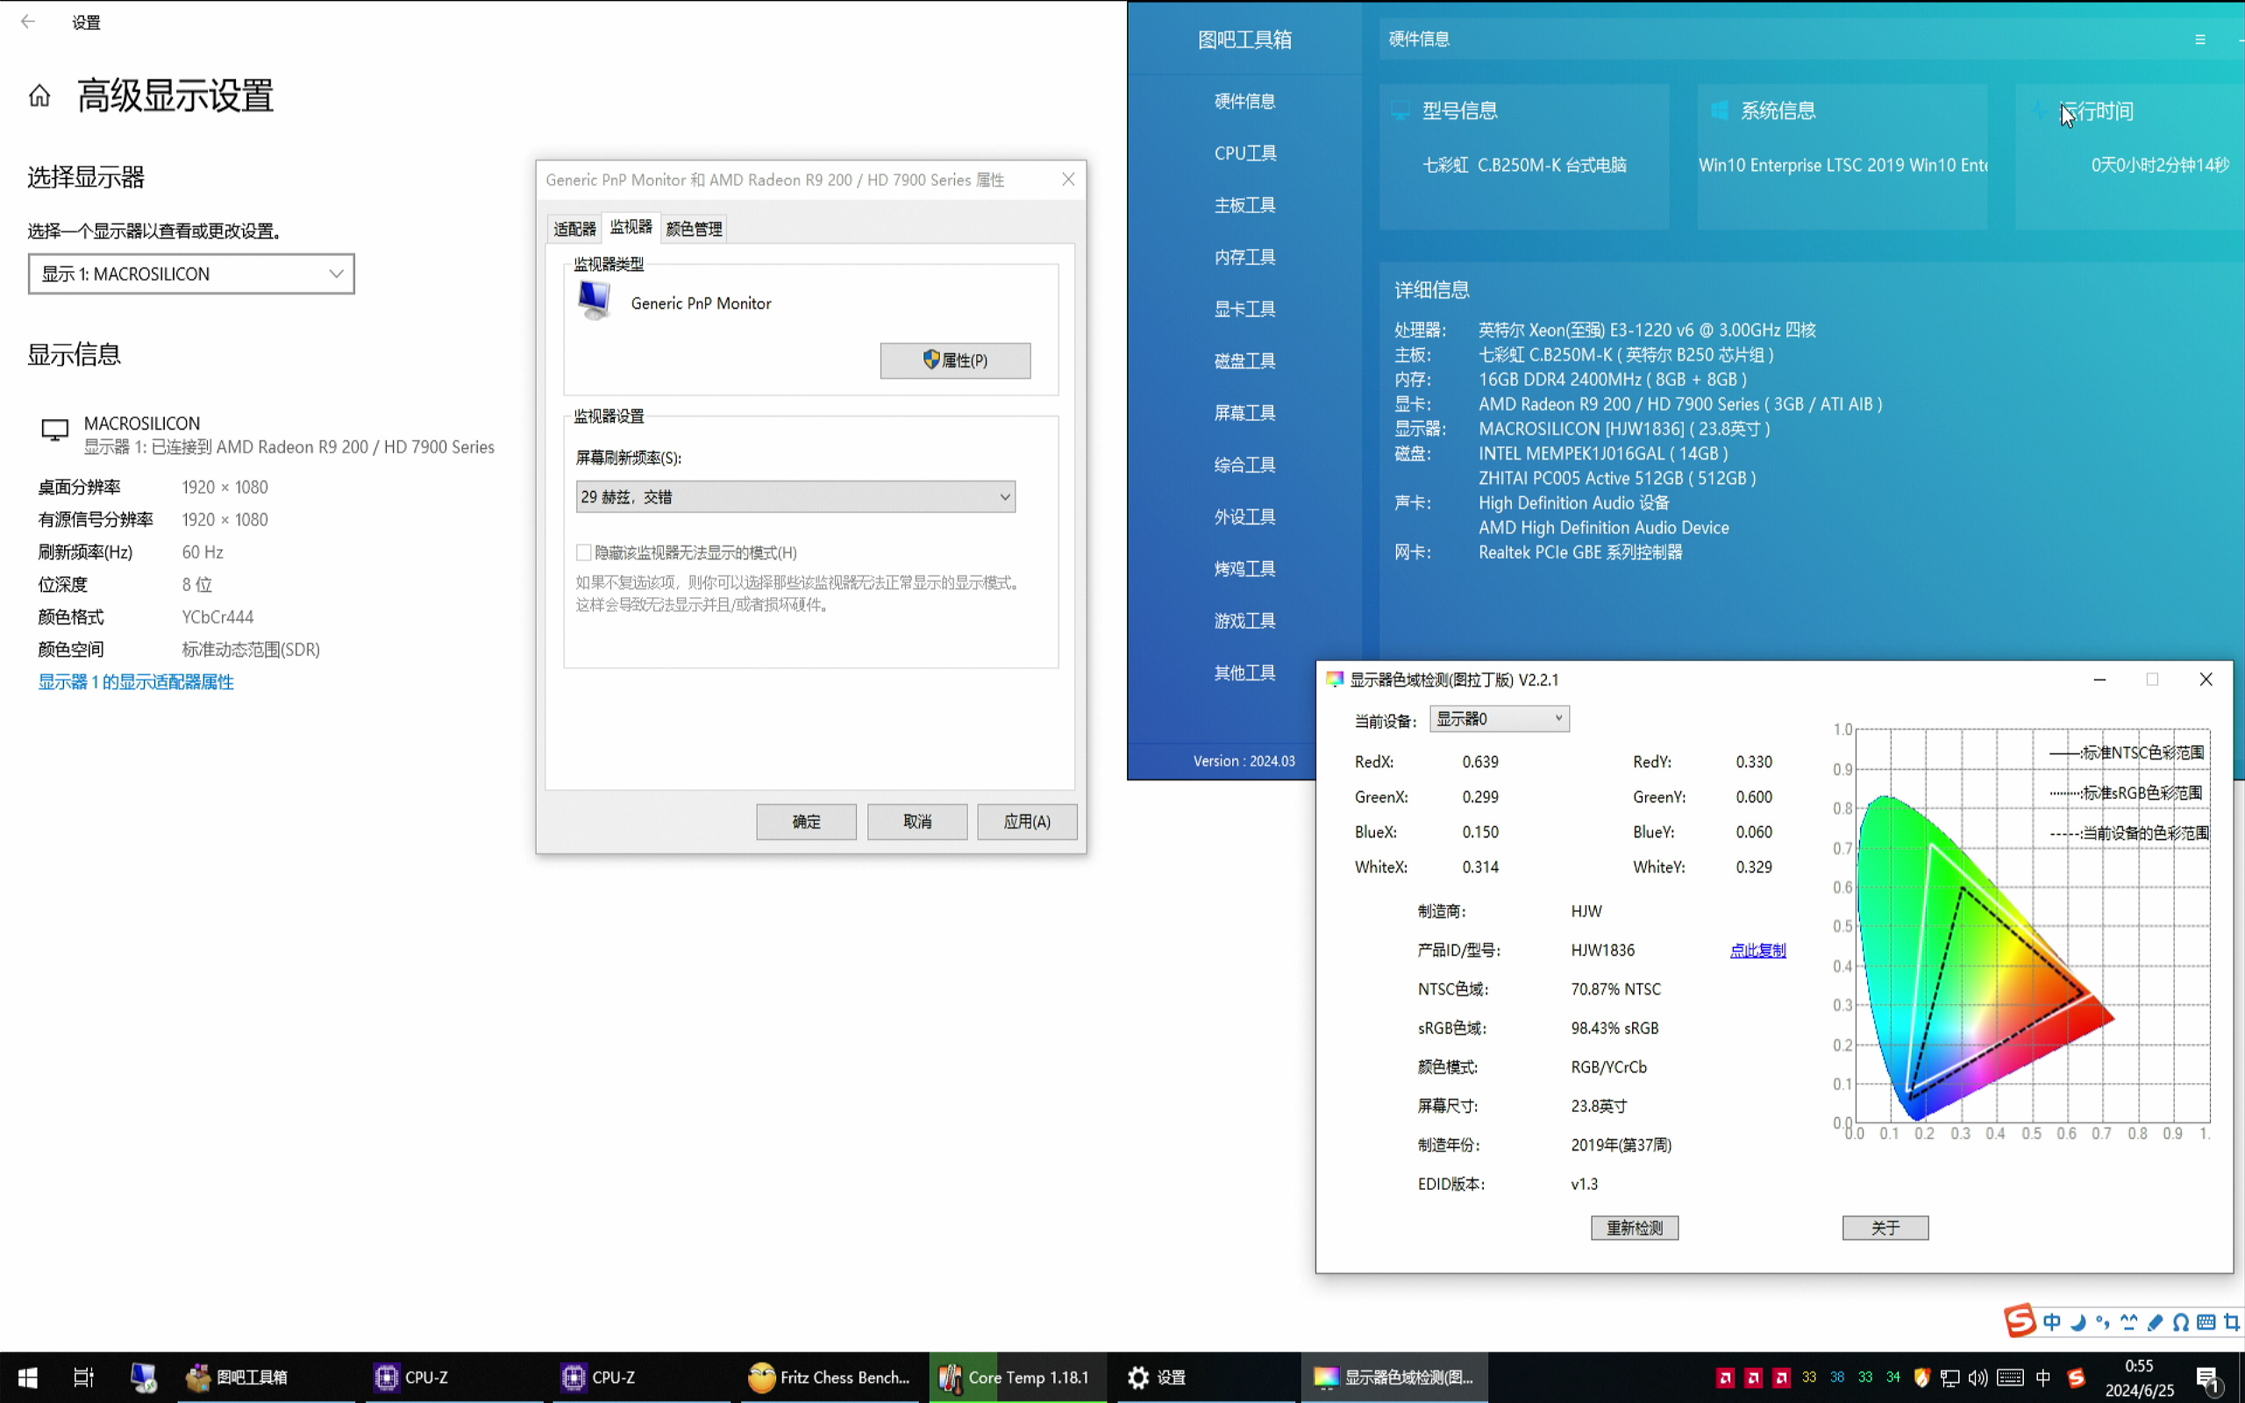2245x1403 pixels.
Task: Click the first red AMD tray icon
Action: click(x=1726, y=1378)
